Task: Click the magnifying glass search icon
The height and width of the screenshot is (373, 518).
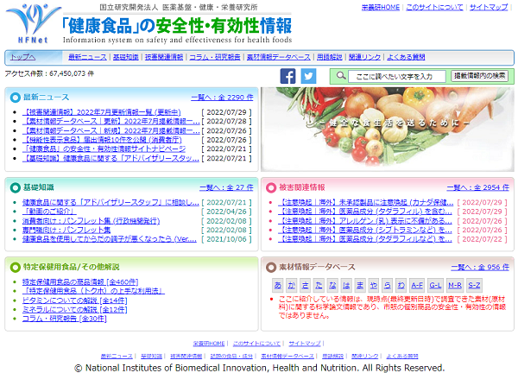Action: (x=341, y=76)
